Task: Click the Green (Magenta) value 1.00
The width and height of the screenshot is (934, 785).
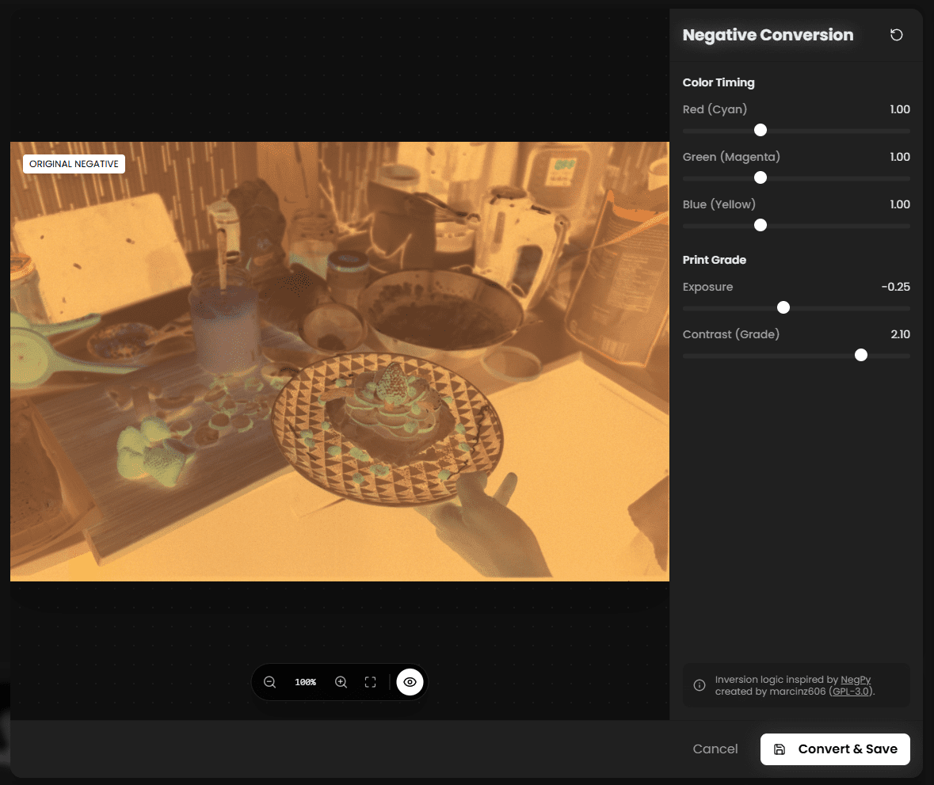Action: (x=900, y=157)
